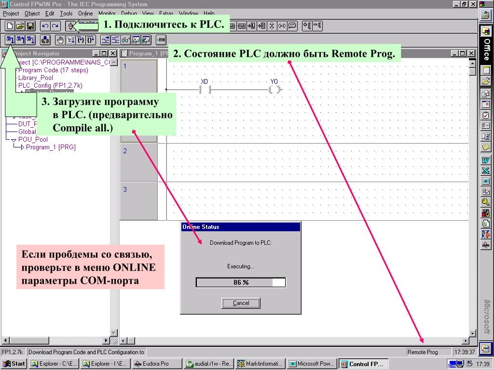Toggle Online mode with the plug icon

pyautogui.click(x=70, y=26)
